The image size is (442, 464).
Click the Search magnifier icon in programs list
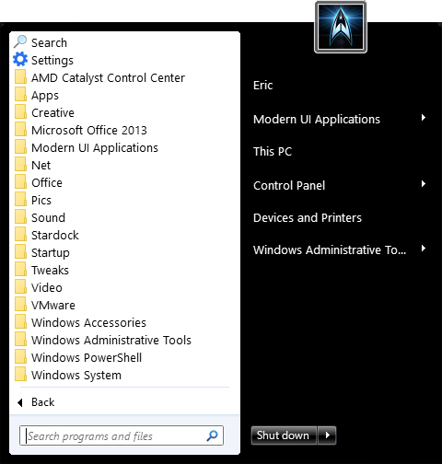tap(20, 42)
